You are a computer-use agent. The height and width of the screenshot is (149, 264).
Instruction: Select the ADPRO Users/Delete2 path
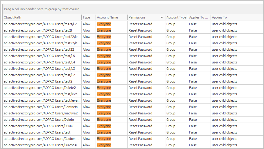tap(40, 88)
